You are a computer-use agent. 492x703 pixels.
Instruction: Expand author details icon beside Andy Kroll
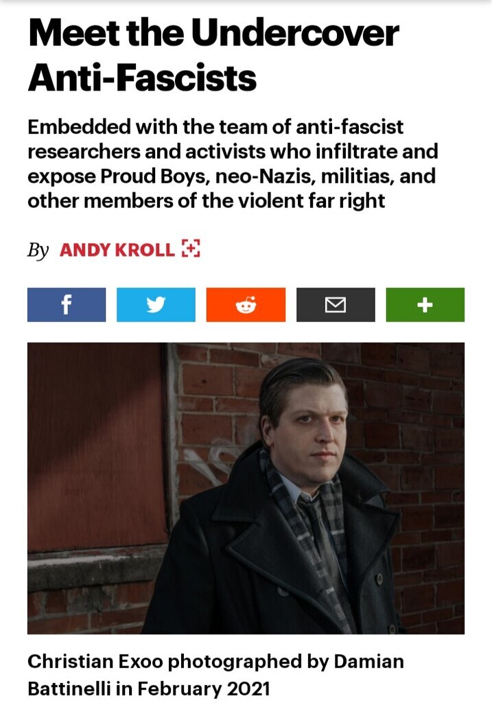click(x=191, y=249)
